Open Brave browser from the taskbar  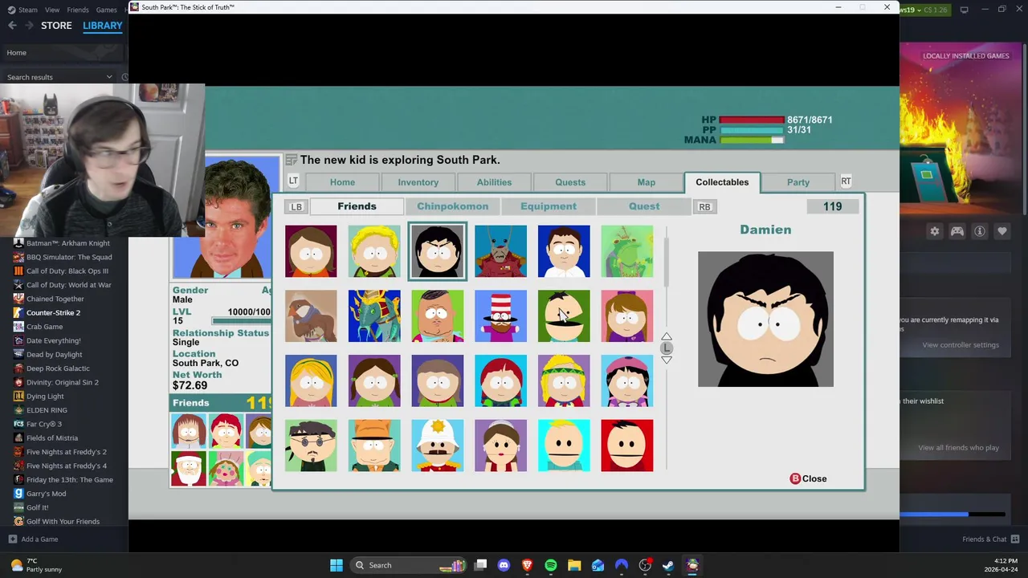[527, 565]
